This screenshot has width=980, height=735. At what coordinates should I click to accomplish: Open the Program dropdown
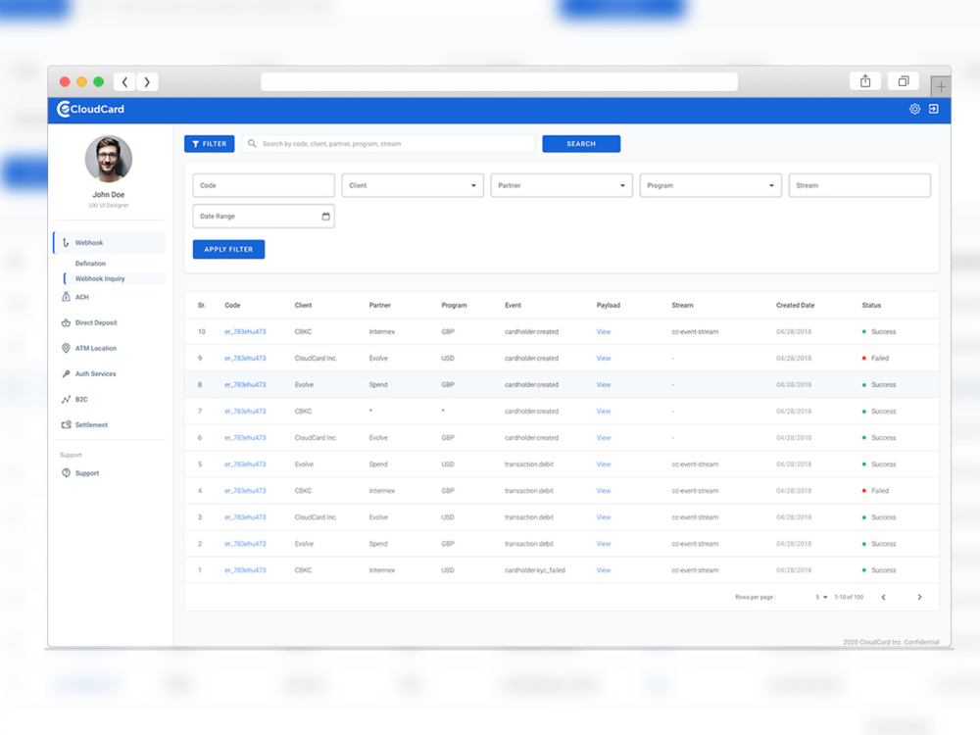pyautogui.click(x=710, y=185)
